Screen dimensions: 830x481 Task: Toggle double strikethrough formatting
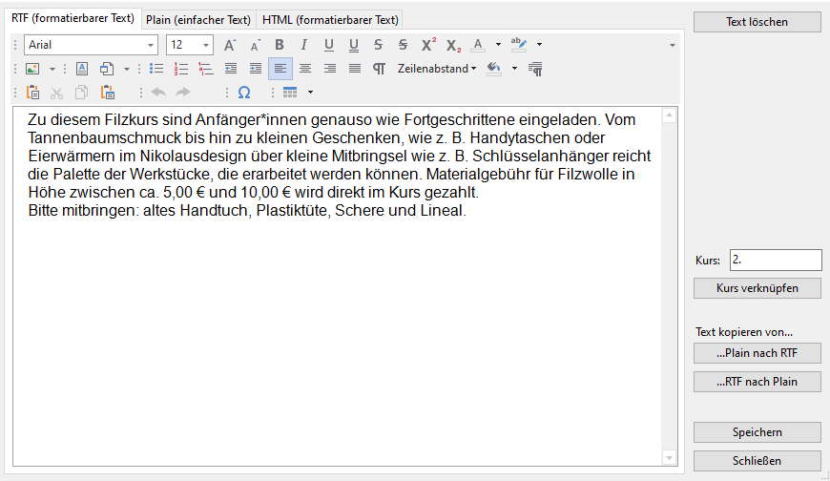403,45
